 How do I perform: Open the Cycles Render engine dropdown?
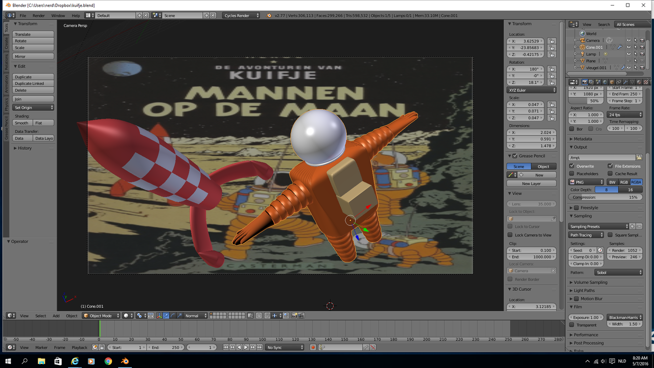241,15
